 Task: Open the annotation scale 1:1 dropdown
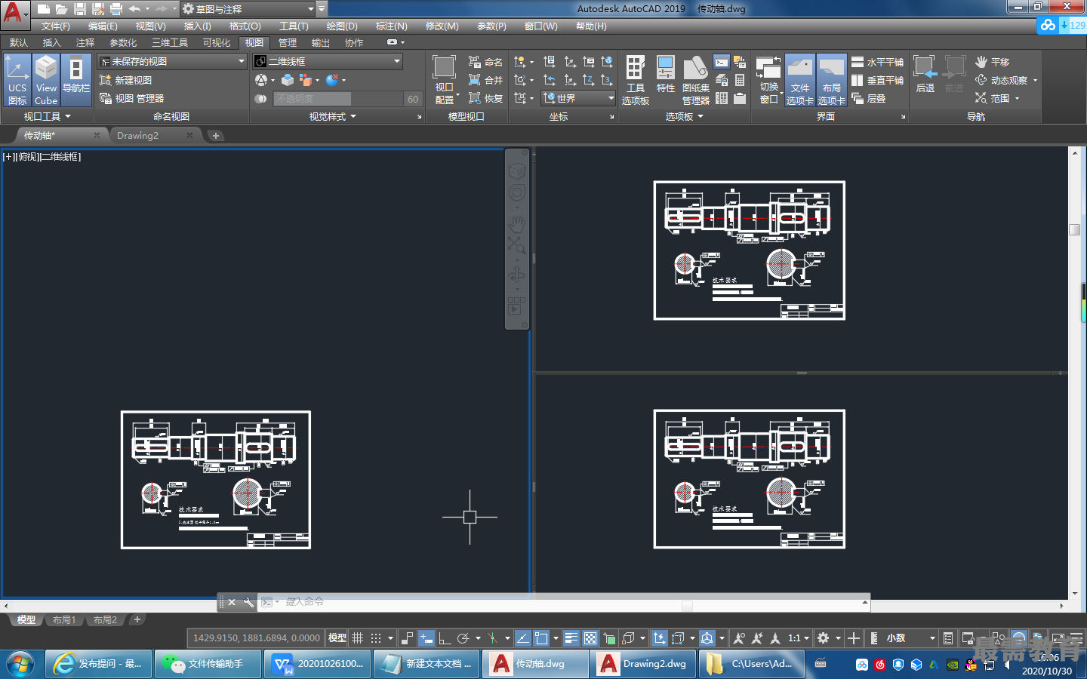[x=798, y=638]
